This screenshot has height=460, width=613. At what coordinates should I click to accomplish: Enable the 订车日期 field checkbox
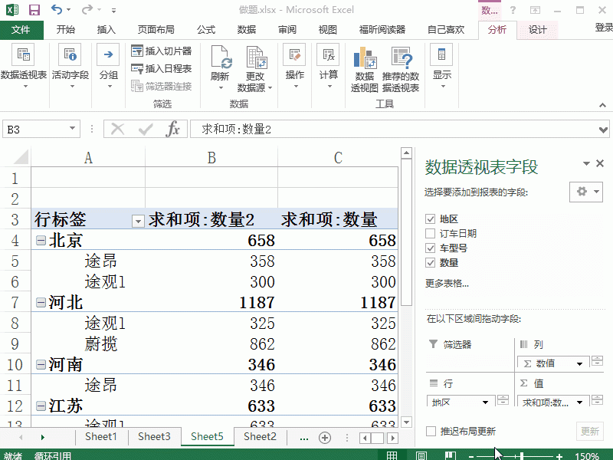(x=431, y=233)
